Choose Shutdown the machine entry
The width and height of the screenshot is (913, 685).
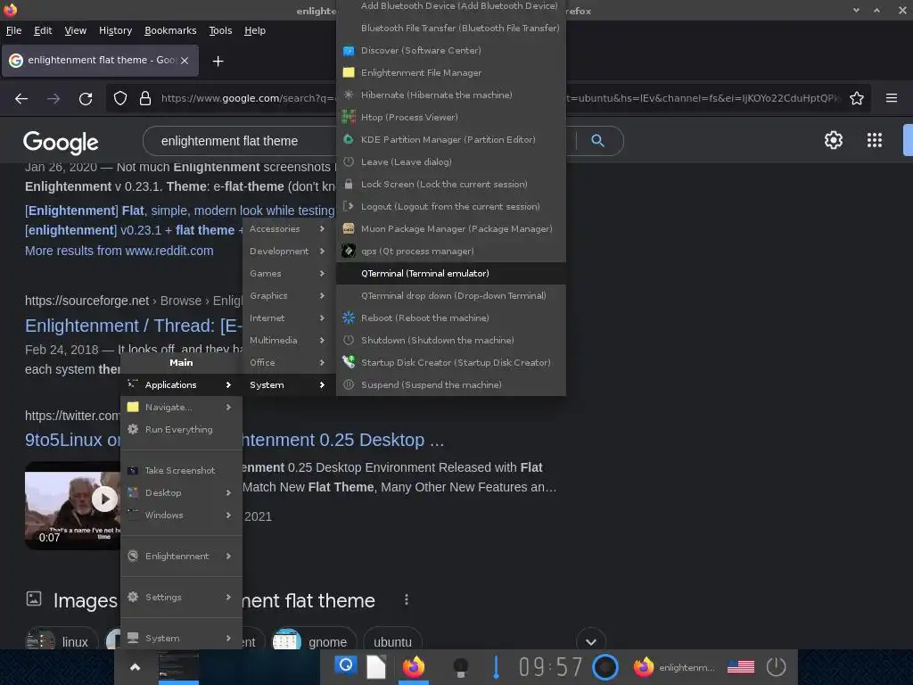click(x=450, y=340)
